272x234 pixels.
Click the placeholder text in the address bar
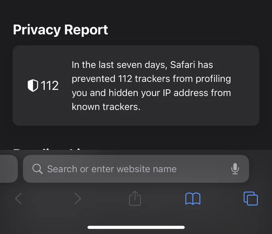click(112, 169)
